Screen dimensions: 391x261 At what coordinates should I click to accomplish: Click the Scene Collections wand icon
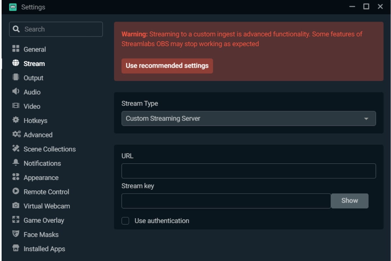pyautogui.click(x=16, y=149)
